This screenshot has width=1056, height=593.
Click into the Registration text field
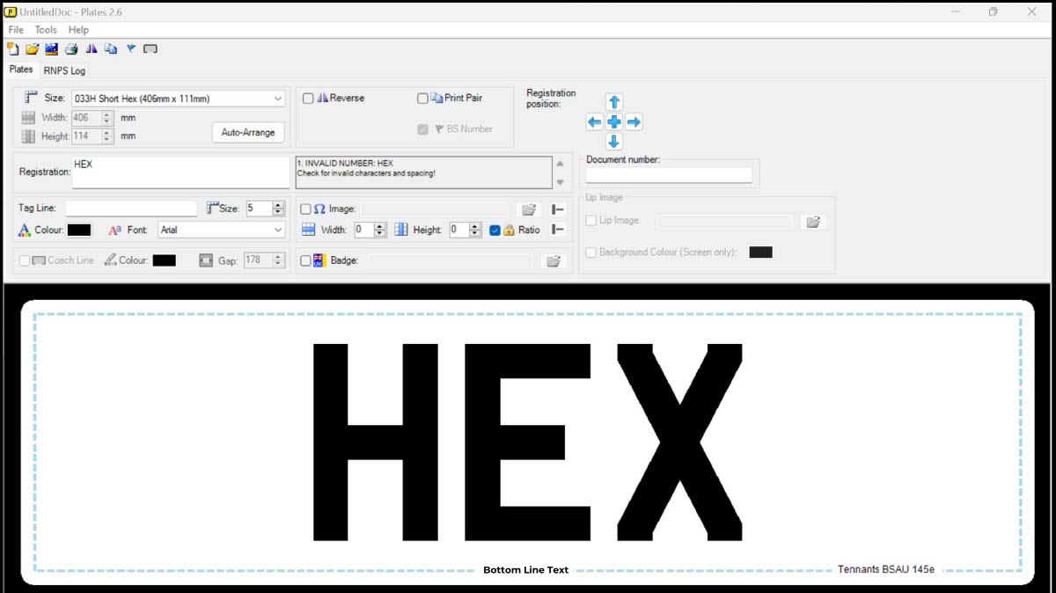pyautogui.click(x=180, y=172)
